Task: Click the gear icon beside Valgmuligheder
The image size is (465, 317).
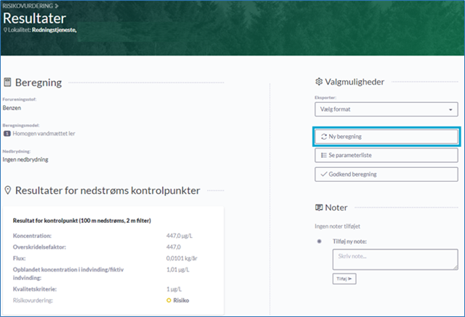Action: click(319, 82)
